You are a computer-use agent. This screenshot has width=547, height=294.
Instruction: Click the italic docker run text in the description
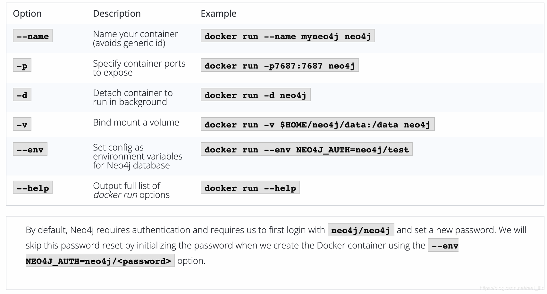[115, 195]
